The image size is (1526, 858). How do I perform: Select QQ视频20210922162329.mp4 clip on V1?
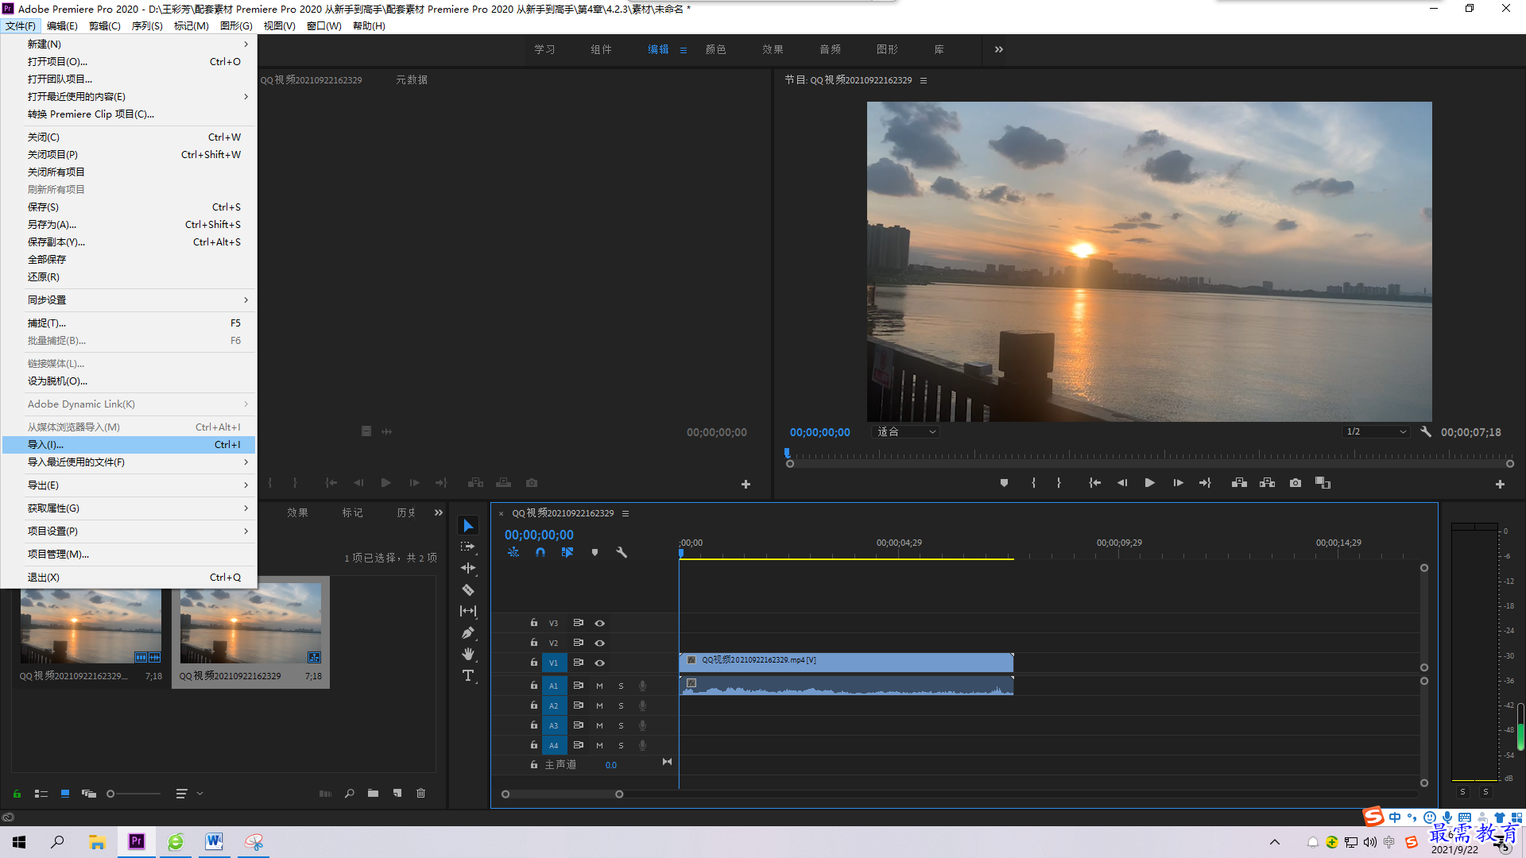[846, 662]
